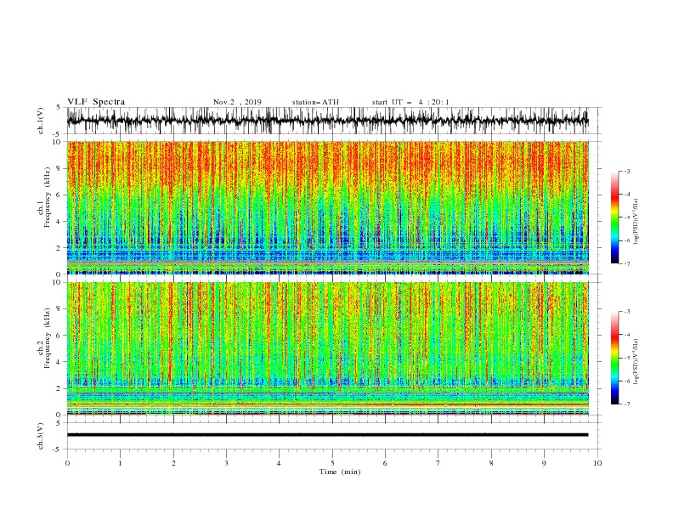Click the 'start UT = 4 :20: 1' text
This screenshot has width=673, height=520.
coord(410,102)
